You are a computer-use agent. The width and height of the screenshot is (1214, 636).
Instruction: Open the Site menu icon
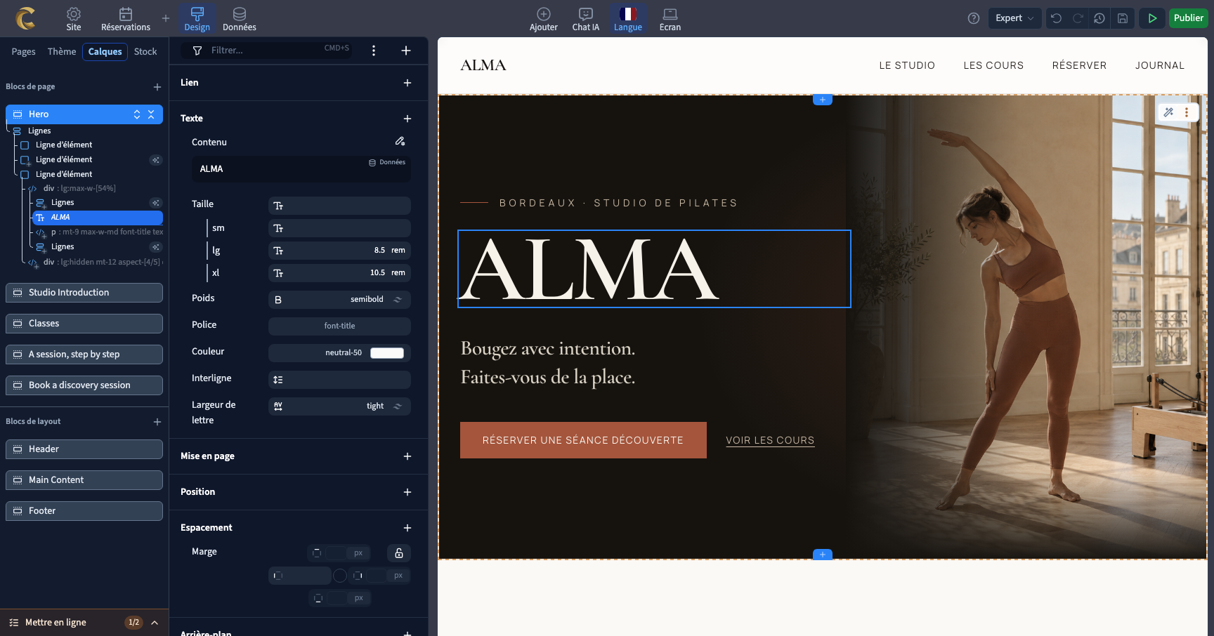(x=74, y=14)
